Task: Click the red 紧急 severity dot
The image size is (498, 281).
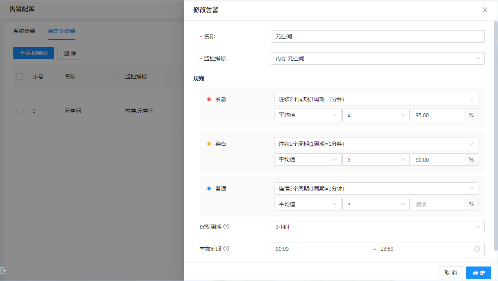Action: click(209, 99)
